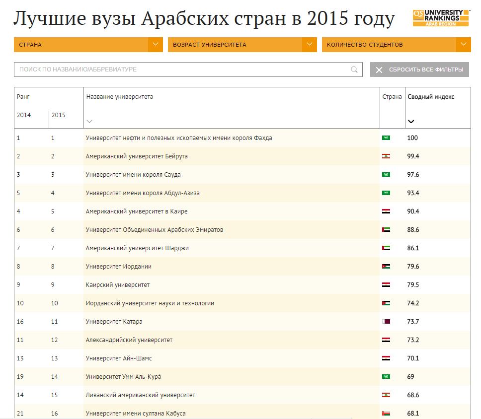Click index value 97.6
Screen dimensions: 481x419
click(x=413, y=175)
